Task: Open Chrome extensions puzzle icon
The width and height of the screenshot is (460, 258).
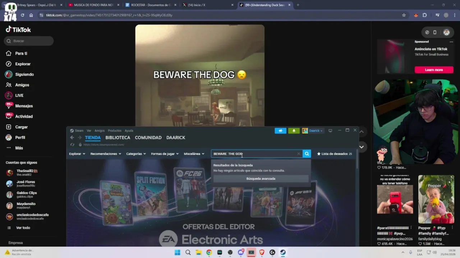Action: [425, 15]
